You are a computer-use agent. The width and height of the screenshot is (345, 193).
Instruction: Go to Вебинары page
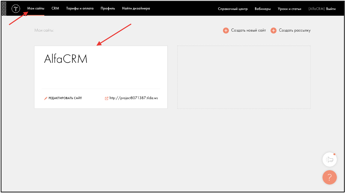point(263,9)
